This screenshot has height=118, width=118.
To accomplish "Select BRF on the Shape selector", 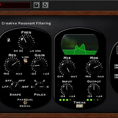I will tap(25, 87).
